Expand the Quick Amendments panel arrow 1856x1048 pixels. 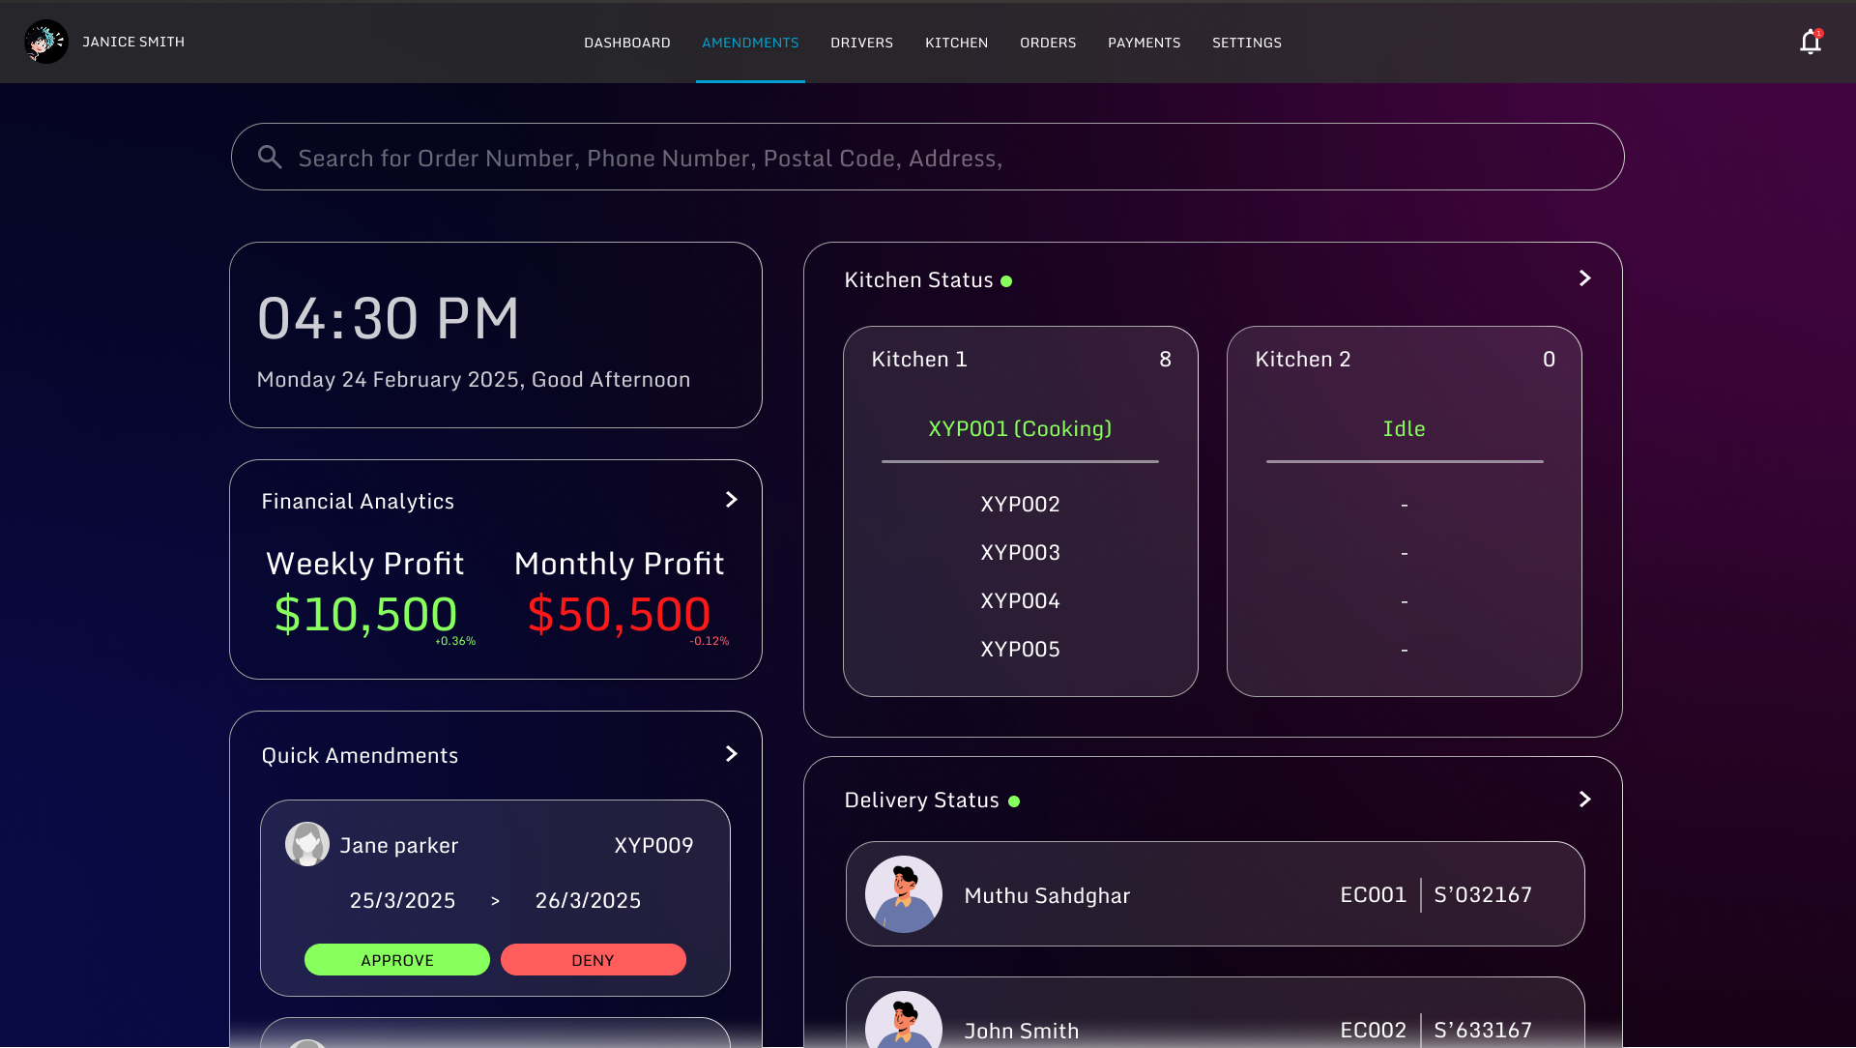(x=731, y=754)
